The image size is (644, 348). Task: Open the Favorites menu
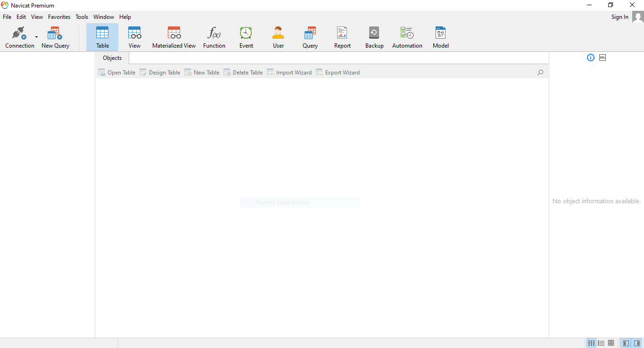click(59, 17)
